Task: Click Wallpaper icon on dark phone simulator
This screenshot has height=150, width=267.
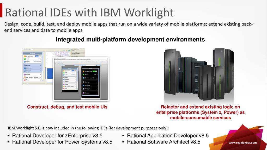Action: point(84,89)
